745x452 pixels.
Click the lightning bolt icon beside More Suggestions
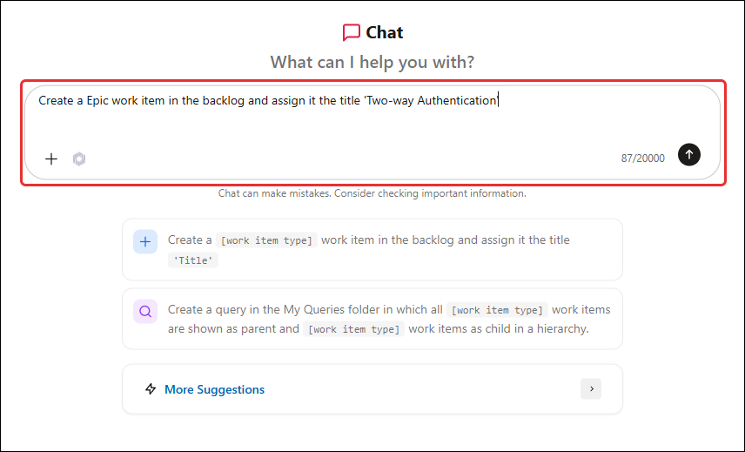(151, 388)
